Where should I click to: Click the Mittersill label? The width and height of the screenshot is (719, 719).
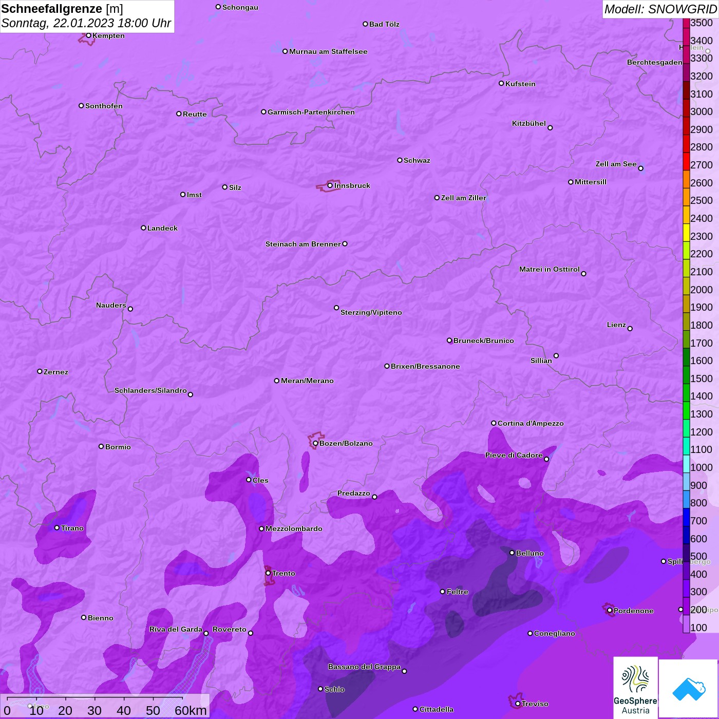pos(591,182)
